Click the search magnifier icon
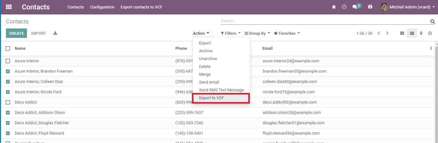 coord(432,22)
